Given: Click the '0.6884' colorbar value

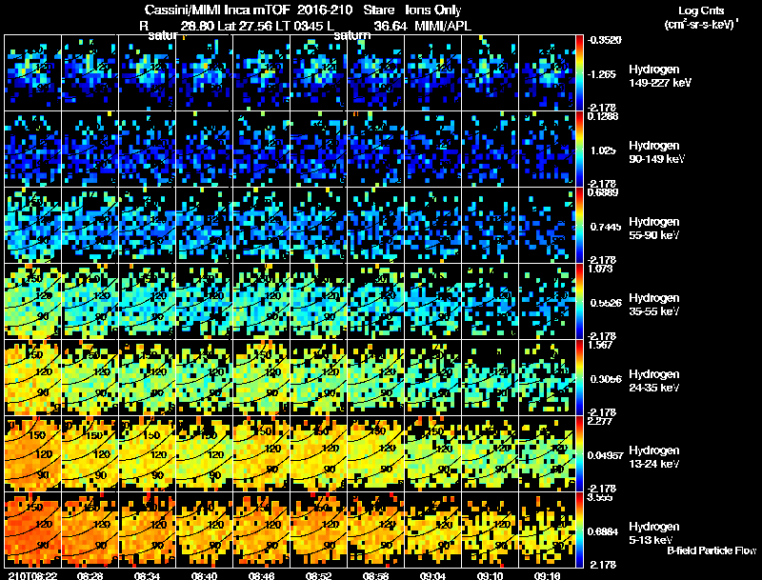Looking at the screenshot, I should [603, 532].
